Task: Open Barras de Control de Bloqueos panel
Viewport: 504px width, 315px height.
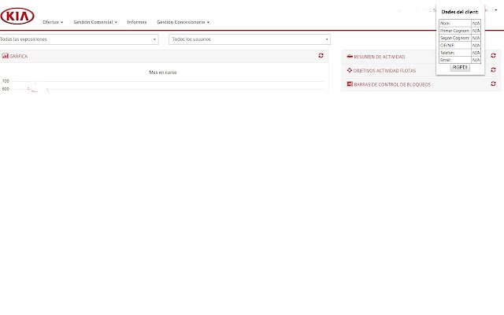Action: 392,84
